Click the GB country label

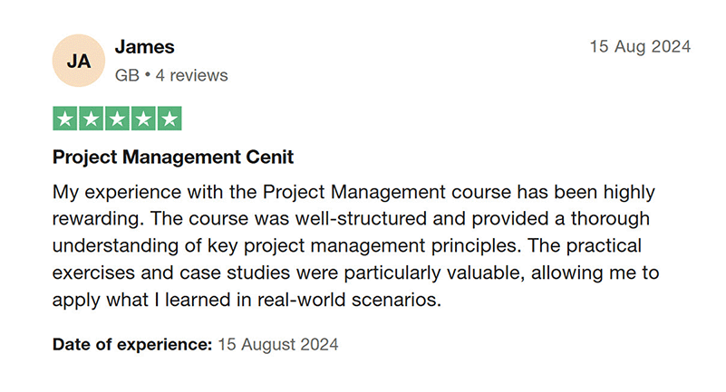[127, 75]
